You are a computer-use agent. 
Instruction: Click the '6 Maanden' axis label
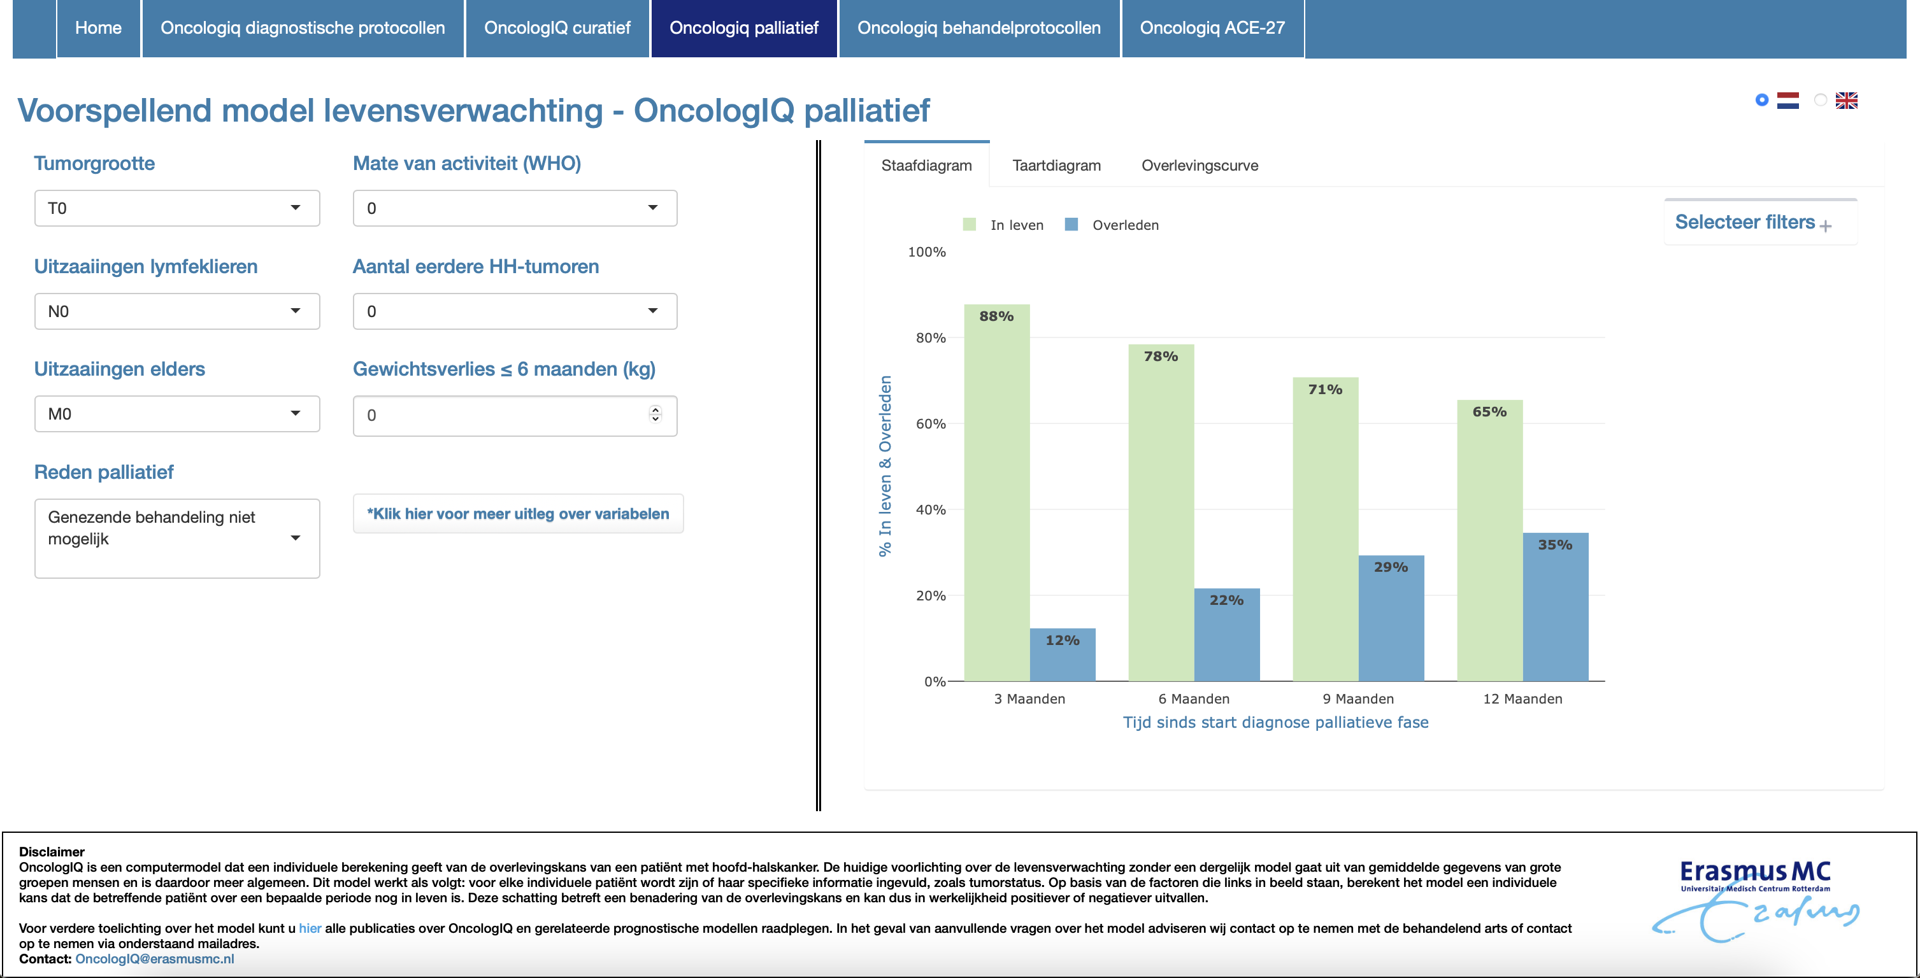click(1194, 698)
